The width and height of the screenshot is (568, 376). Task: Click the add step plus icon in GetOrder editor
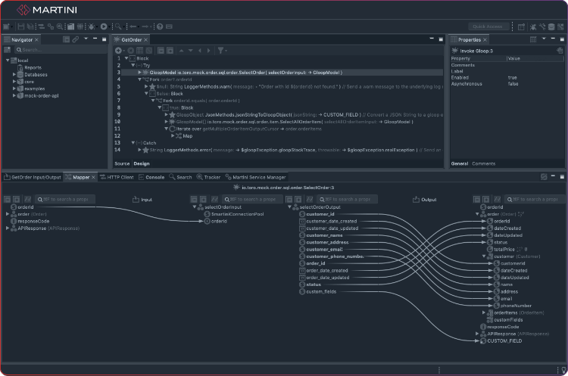[x=118, y=50]
